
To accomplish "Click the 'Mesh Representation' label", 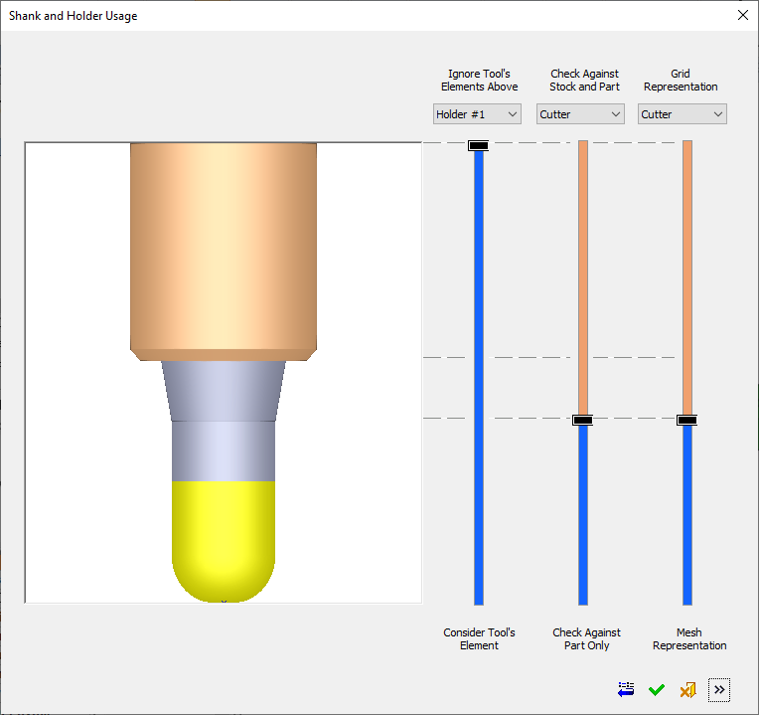I will point(689,639).
